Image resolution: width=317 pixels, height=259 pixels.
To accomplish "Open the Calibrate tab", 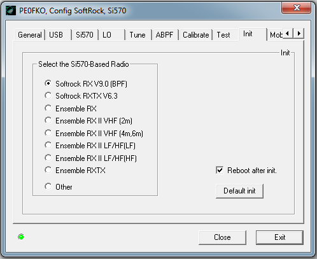I will (x=195, y=35).
